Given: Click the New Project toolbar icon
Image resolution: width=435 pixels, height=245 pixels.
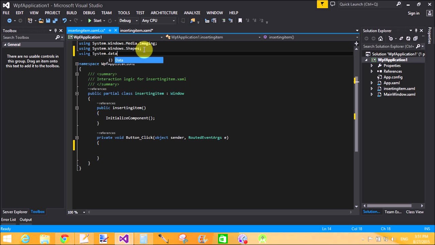Looking at the screenshot, I should coord(30,21).
